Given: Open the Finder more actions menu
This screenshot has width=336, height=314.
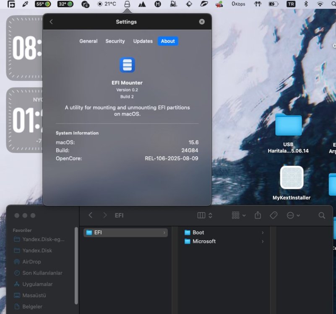Looking at the screenshot, I should [x=293, y=215].
